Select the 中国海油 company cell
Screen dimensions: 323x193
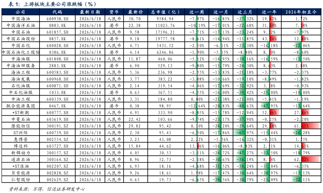pos(20,19)
